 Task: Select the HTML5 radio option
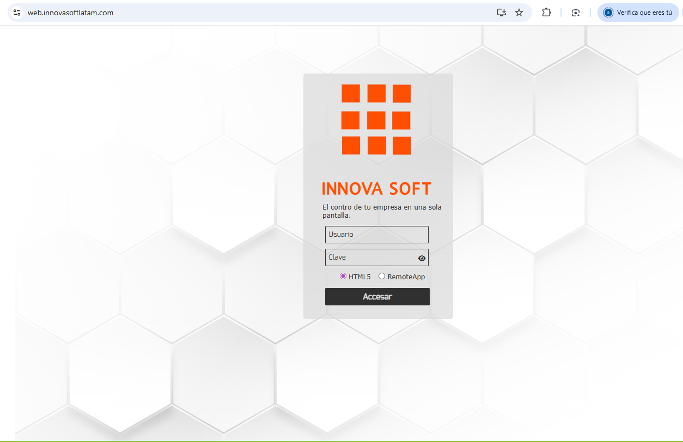[x=343, y=276]
